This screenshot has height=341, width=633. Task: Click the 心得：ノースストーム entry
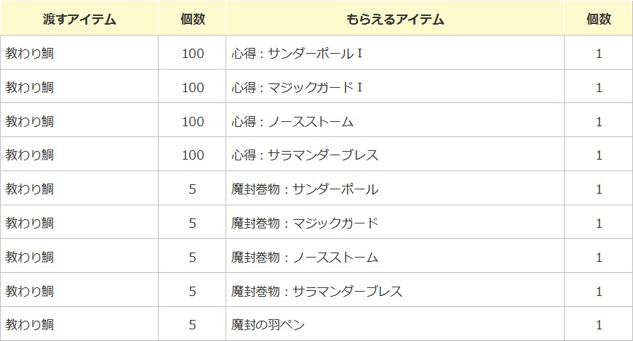[292, 122]
